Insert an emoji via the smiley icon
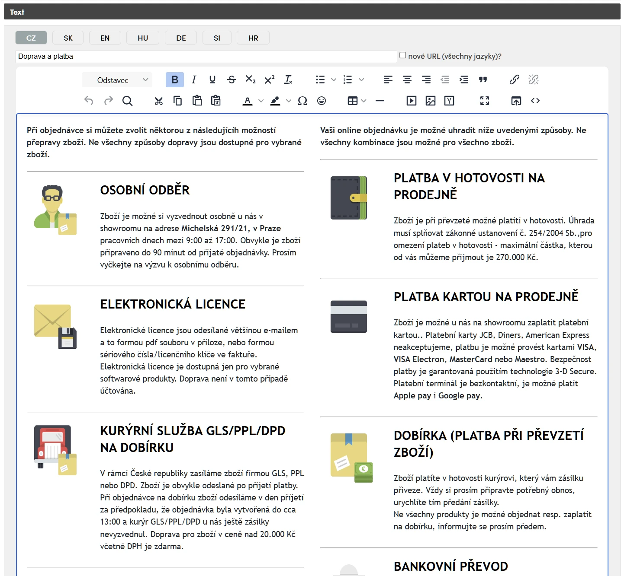Image resolution: width=621 pixels, height=576 pixels. click(322, 101)
